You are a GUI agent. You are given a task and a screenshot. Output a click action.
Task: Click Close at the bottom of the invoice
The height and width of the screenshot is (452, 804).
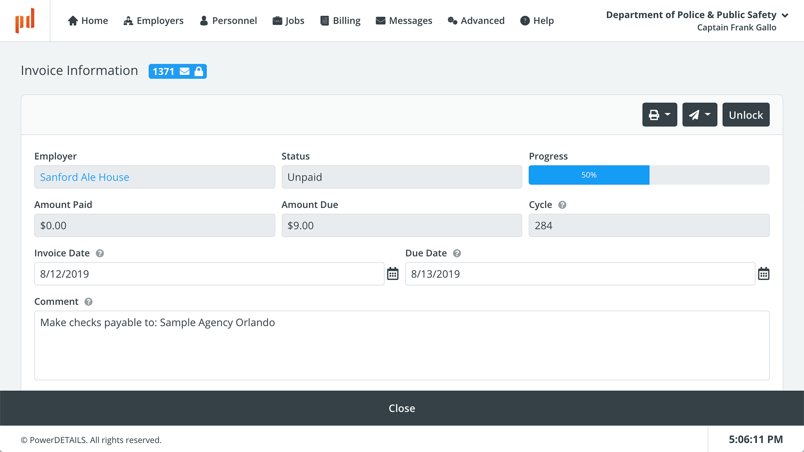tap(402, 408)
